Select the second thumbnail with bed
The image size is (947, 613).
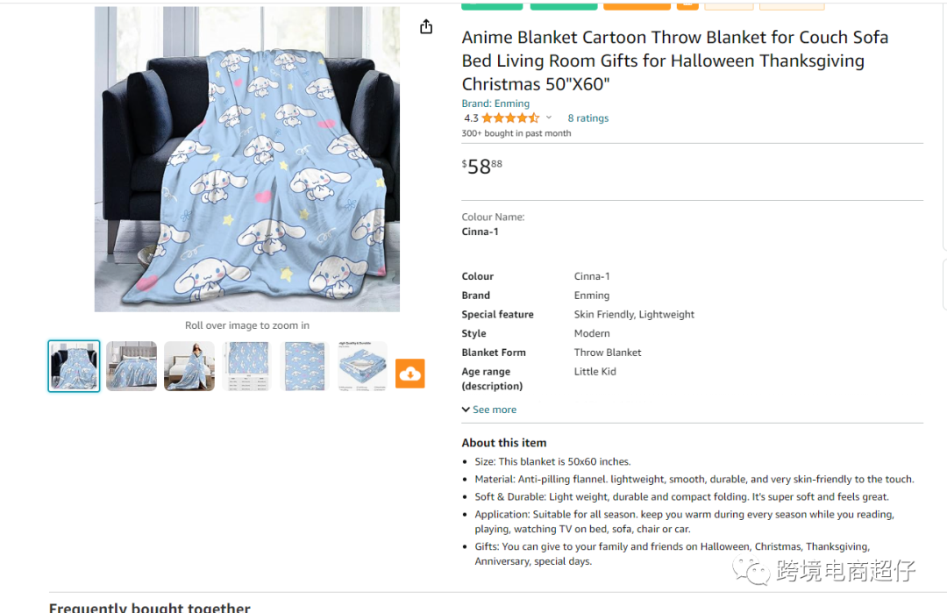click(132, 366)
